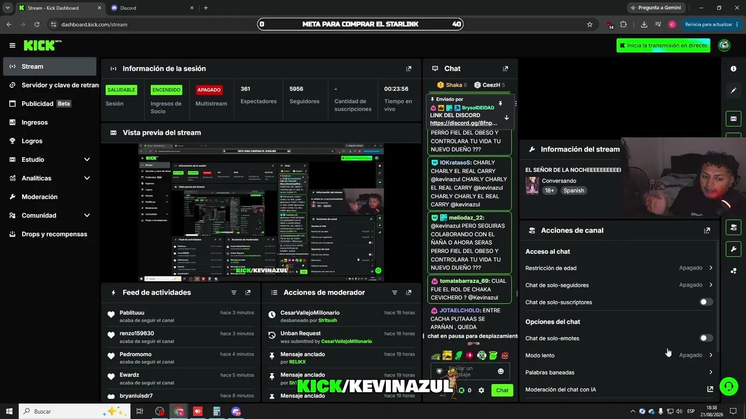Pop out the Acciones de canal panel
746x419 pixels.
coord(707,230)
